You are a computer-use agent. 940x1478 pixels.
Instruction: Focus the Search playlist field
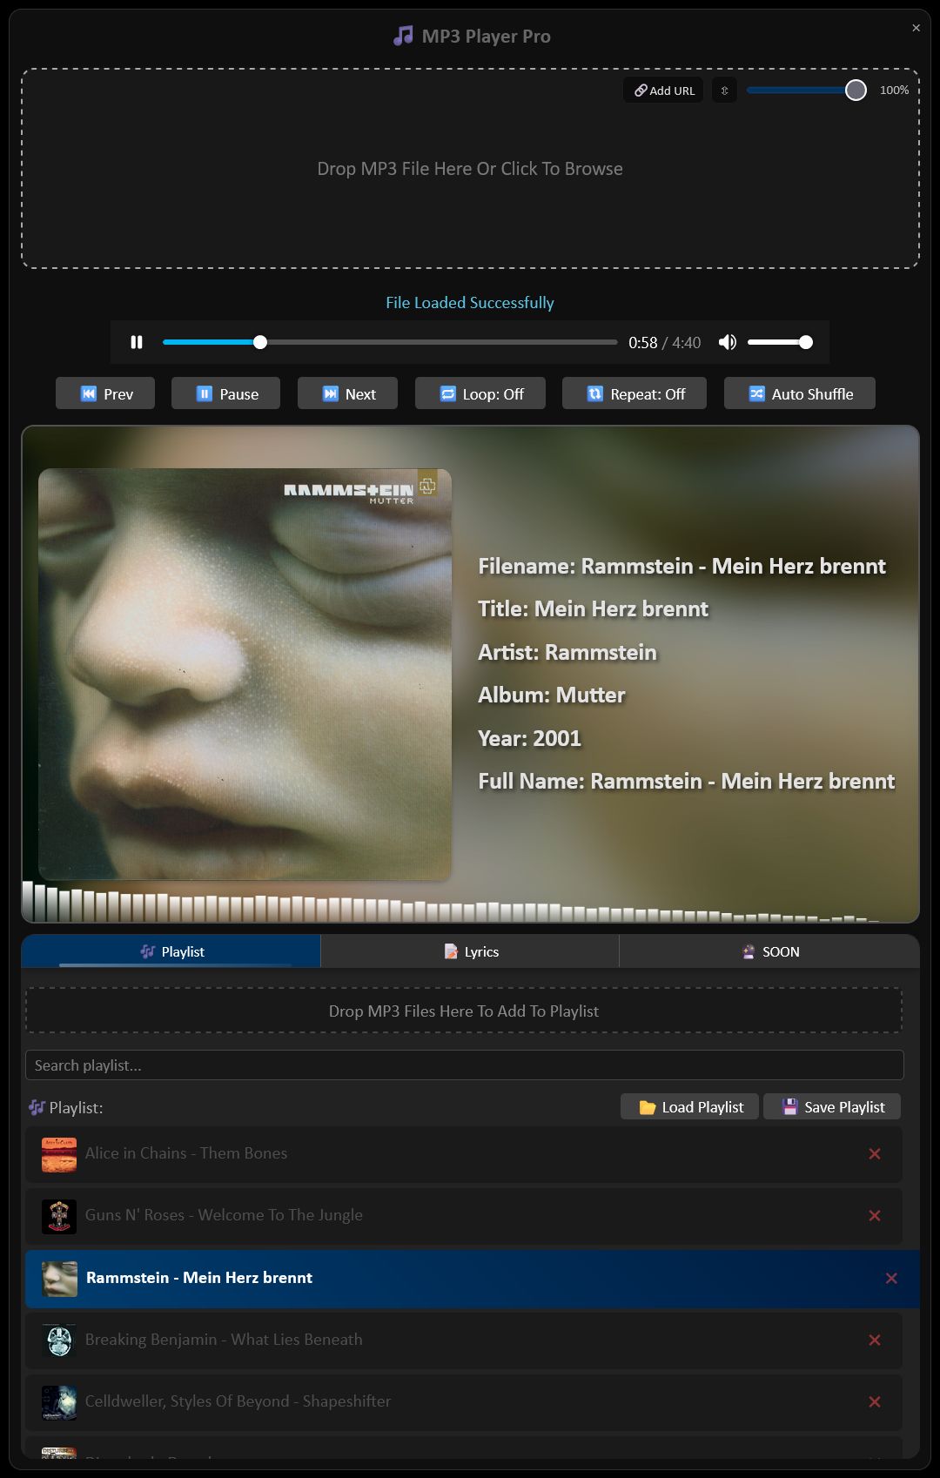point(465,1065)
